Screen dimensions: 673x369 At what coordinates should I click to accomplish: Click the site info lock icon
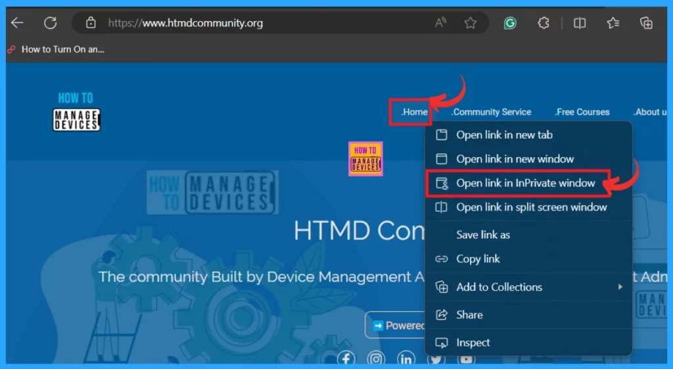tap(91, 23)
